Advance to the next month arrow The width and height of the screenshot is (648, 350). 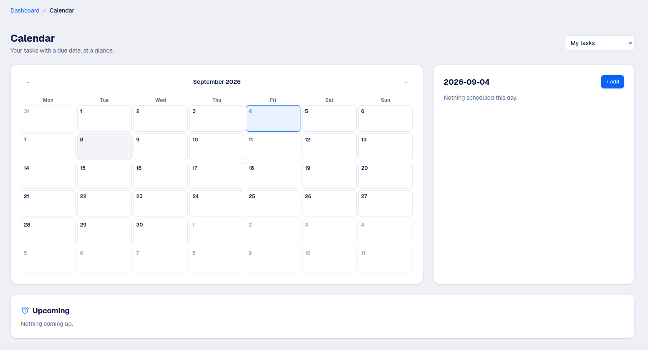[405, 83]
